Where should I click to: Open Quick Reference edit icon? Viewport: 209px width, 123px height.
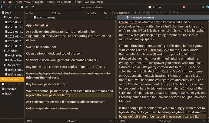(33, 7)
